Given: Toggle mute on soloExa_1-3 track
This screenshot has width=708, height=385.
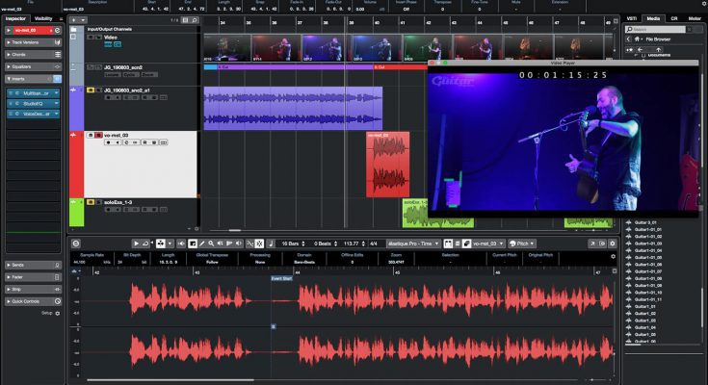Looking at the screenshot, I should [x=91, y=202].
